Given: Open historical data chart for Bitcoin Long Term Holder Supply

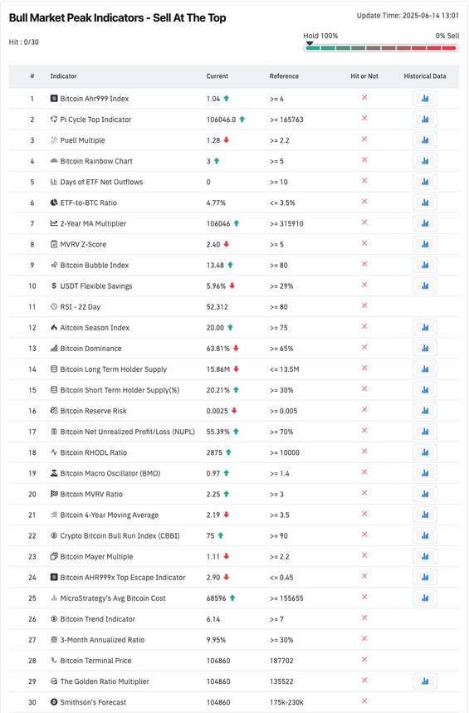Looking at the screenshot, I should click(425, 369).
